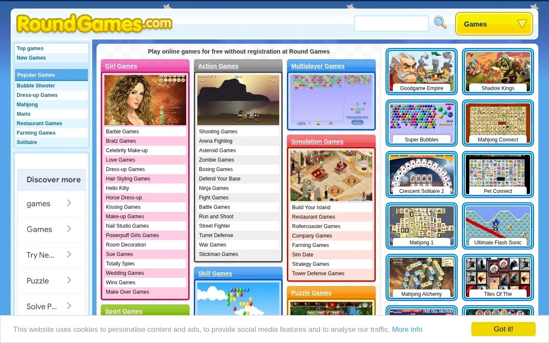Viewport: 549px width, 343px height.
Task: Launch Mahjong Connect game tile
Action: pos(498,123)
